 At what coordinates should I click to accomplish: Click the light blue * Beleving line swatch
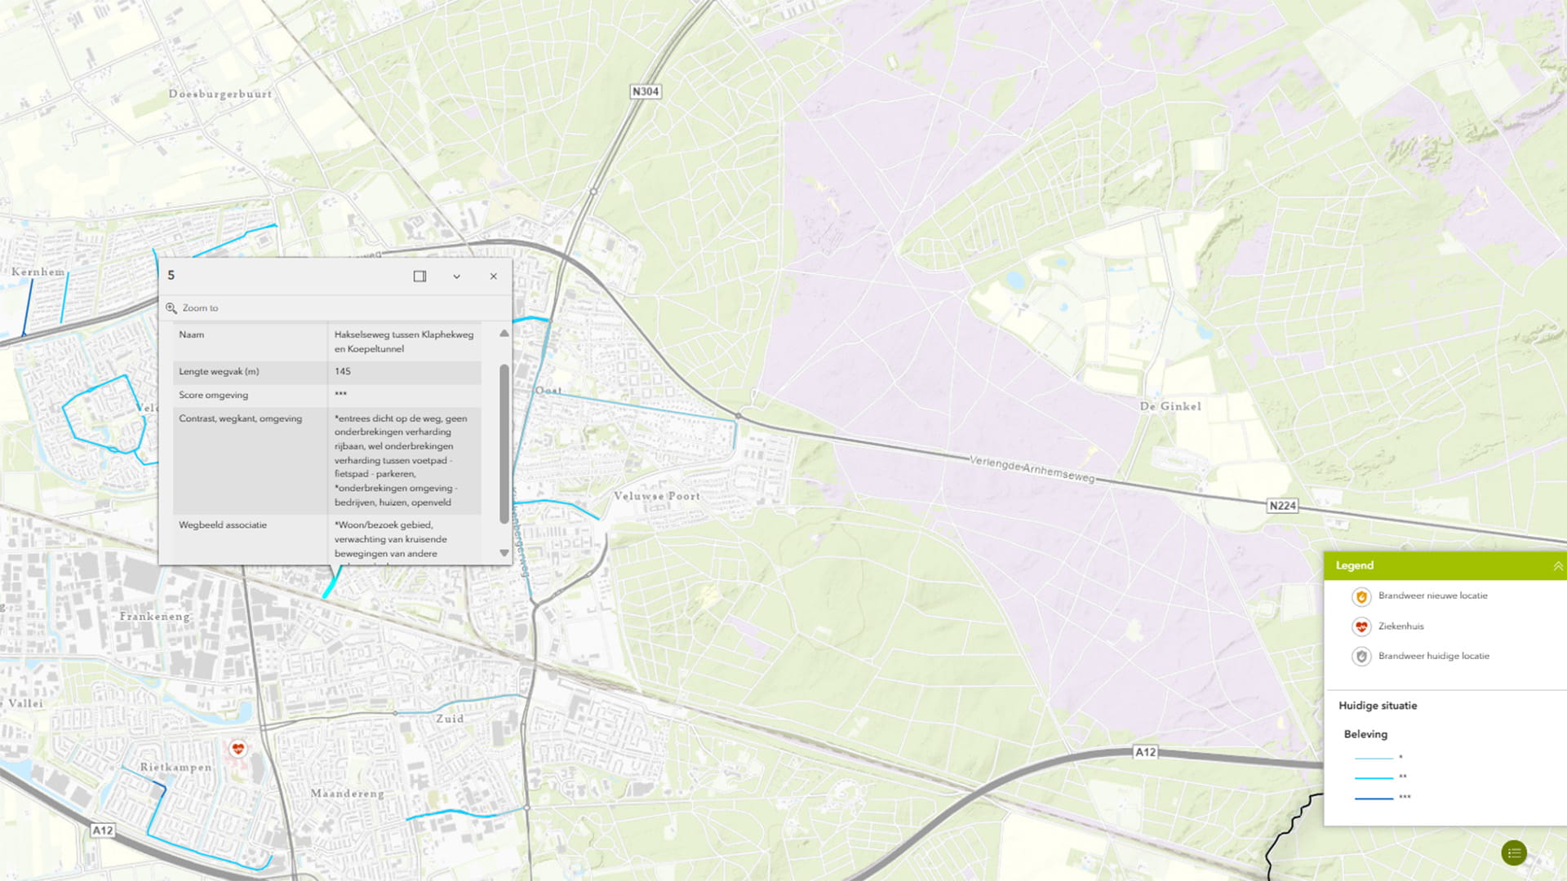(x=1374, y=758)
